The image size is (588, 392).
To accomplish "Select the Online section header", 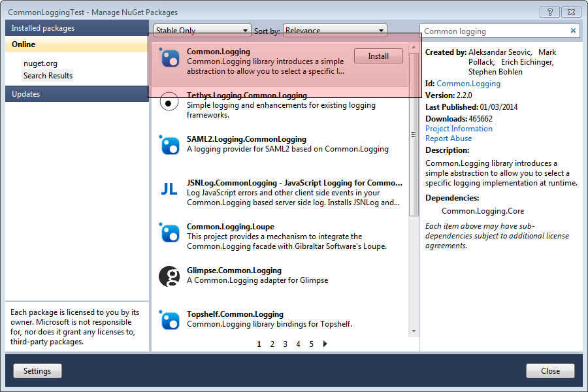I will (77, 44).
